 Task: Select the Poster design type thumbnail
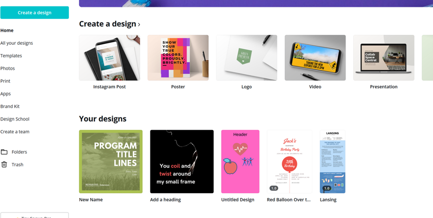pyautogui.click(x=178, y=58)
